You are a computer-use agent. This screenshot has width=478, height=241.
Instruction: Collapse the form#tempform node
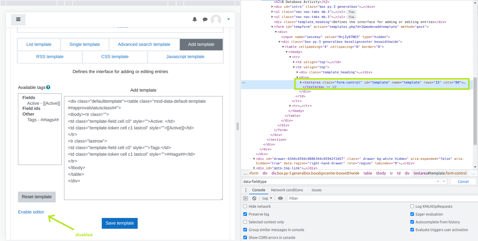(x=272, y=27)
